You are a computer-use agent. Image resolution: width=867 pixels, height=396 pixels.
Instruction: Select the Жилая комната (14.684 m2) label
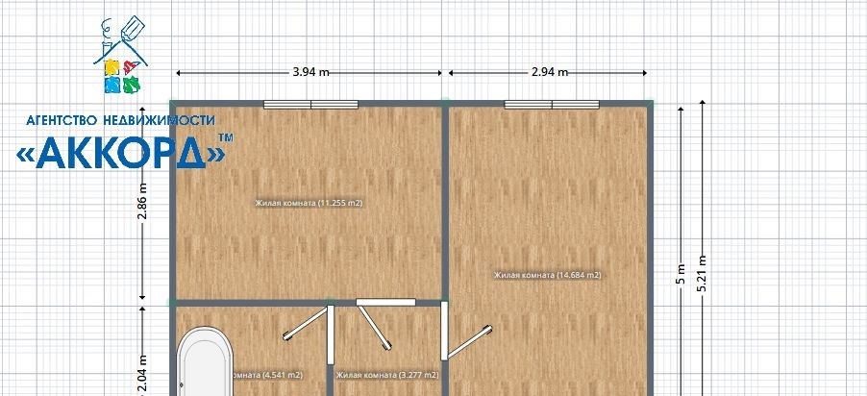pyautogui.click(x=547, y=276)
